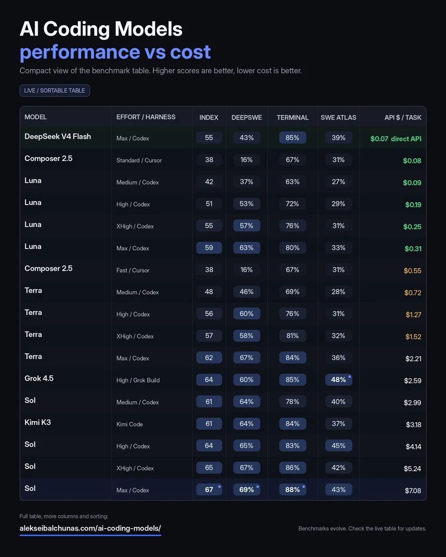446x557 pixels.
Task: Sort by the API $ / TASK header
Action: (403, 117)
